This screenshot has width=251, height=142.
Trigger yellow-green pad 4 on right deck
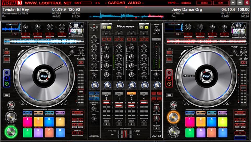pos(223,122)
